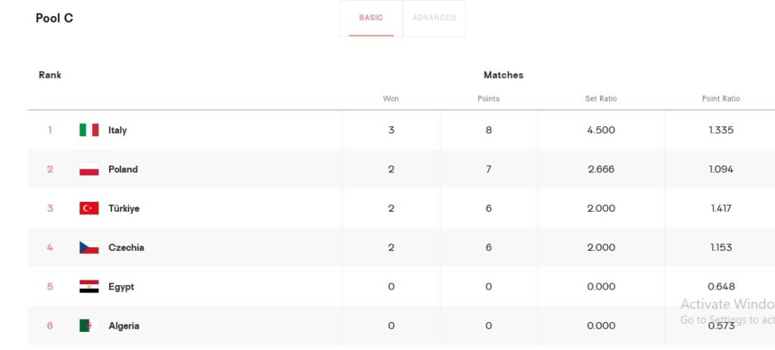Click the Point Ratio column header
This screenshot has height=350, width=775.
721,99
